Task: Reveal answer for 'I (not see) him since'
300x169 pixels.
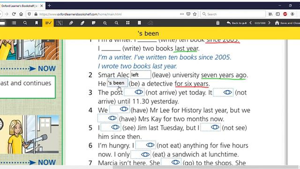Action: [210, 127]
